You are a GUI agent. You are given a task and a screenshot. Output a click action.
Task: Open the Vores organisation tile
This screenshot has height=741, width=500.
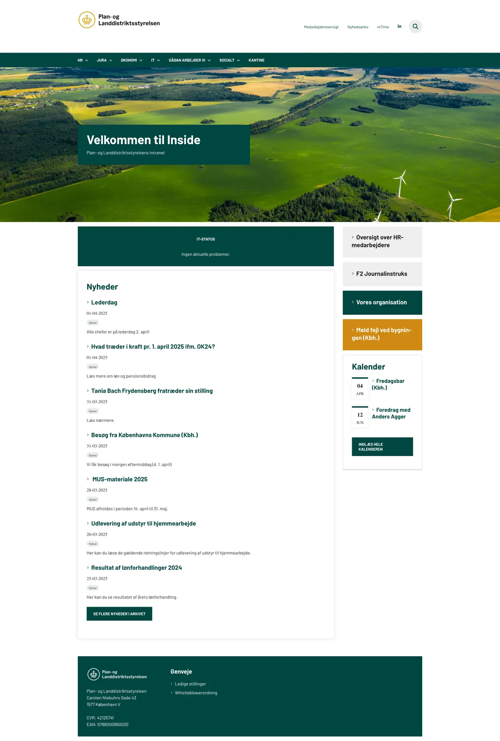click(382, 302)
